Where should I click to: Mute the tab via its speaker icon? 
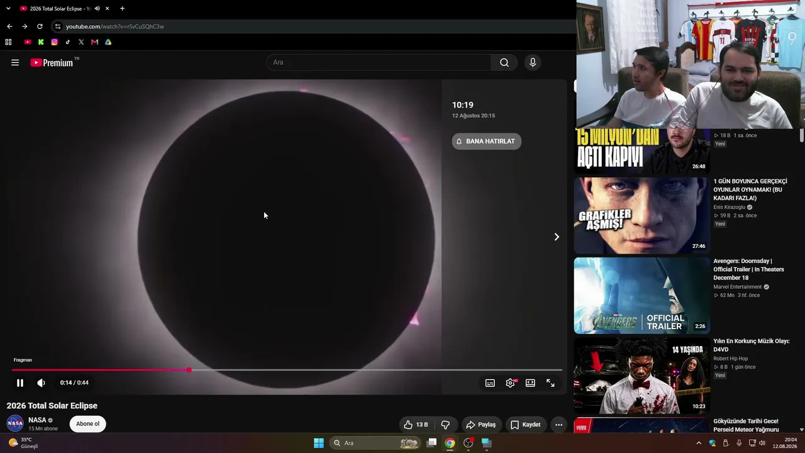(97, 9)
